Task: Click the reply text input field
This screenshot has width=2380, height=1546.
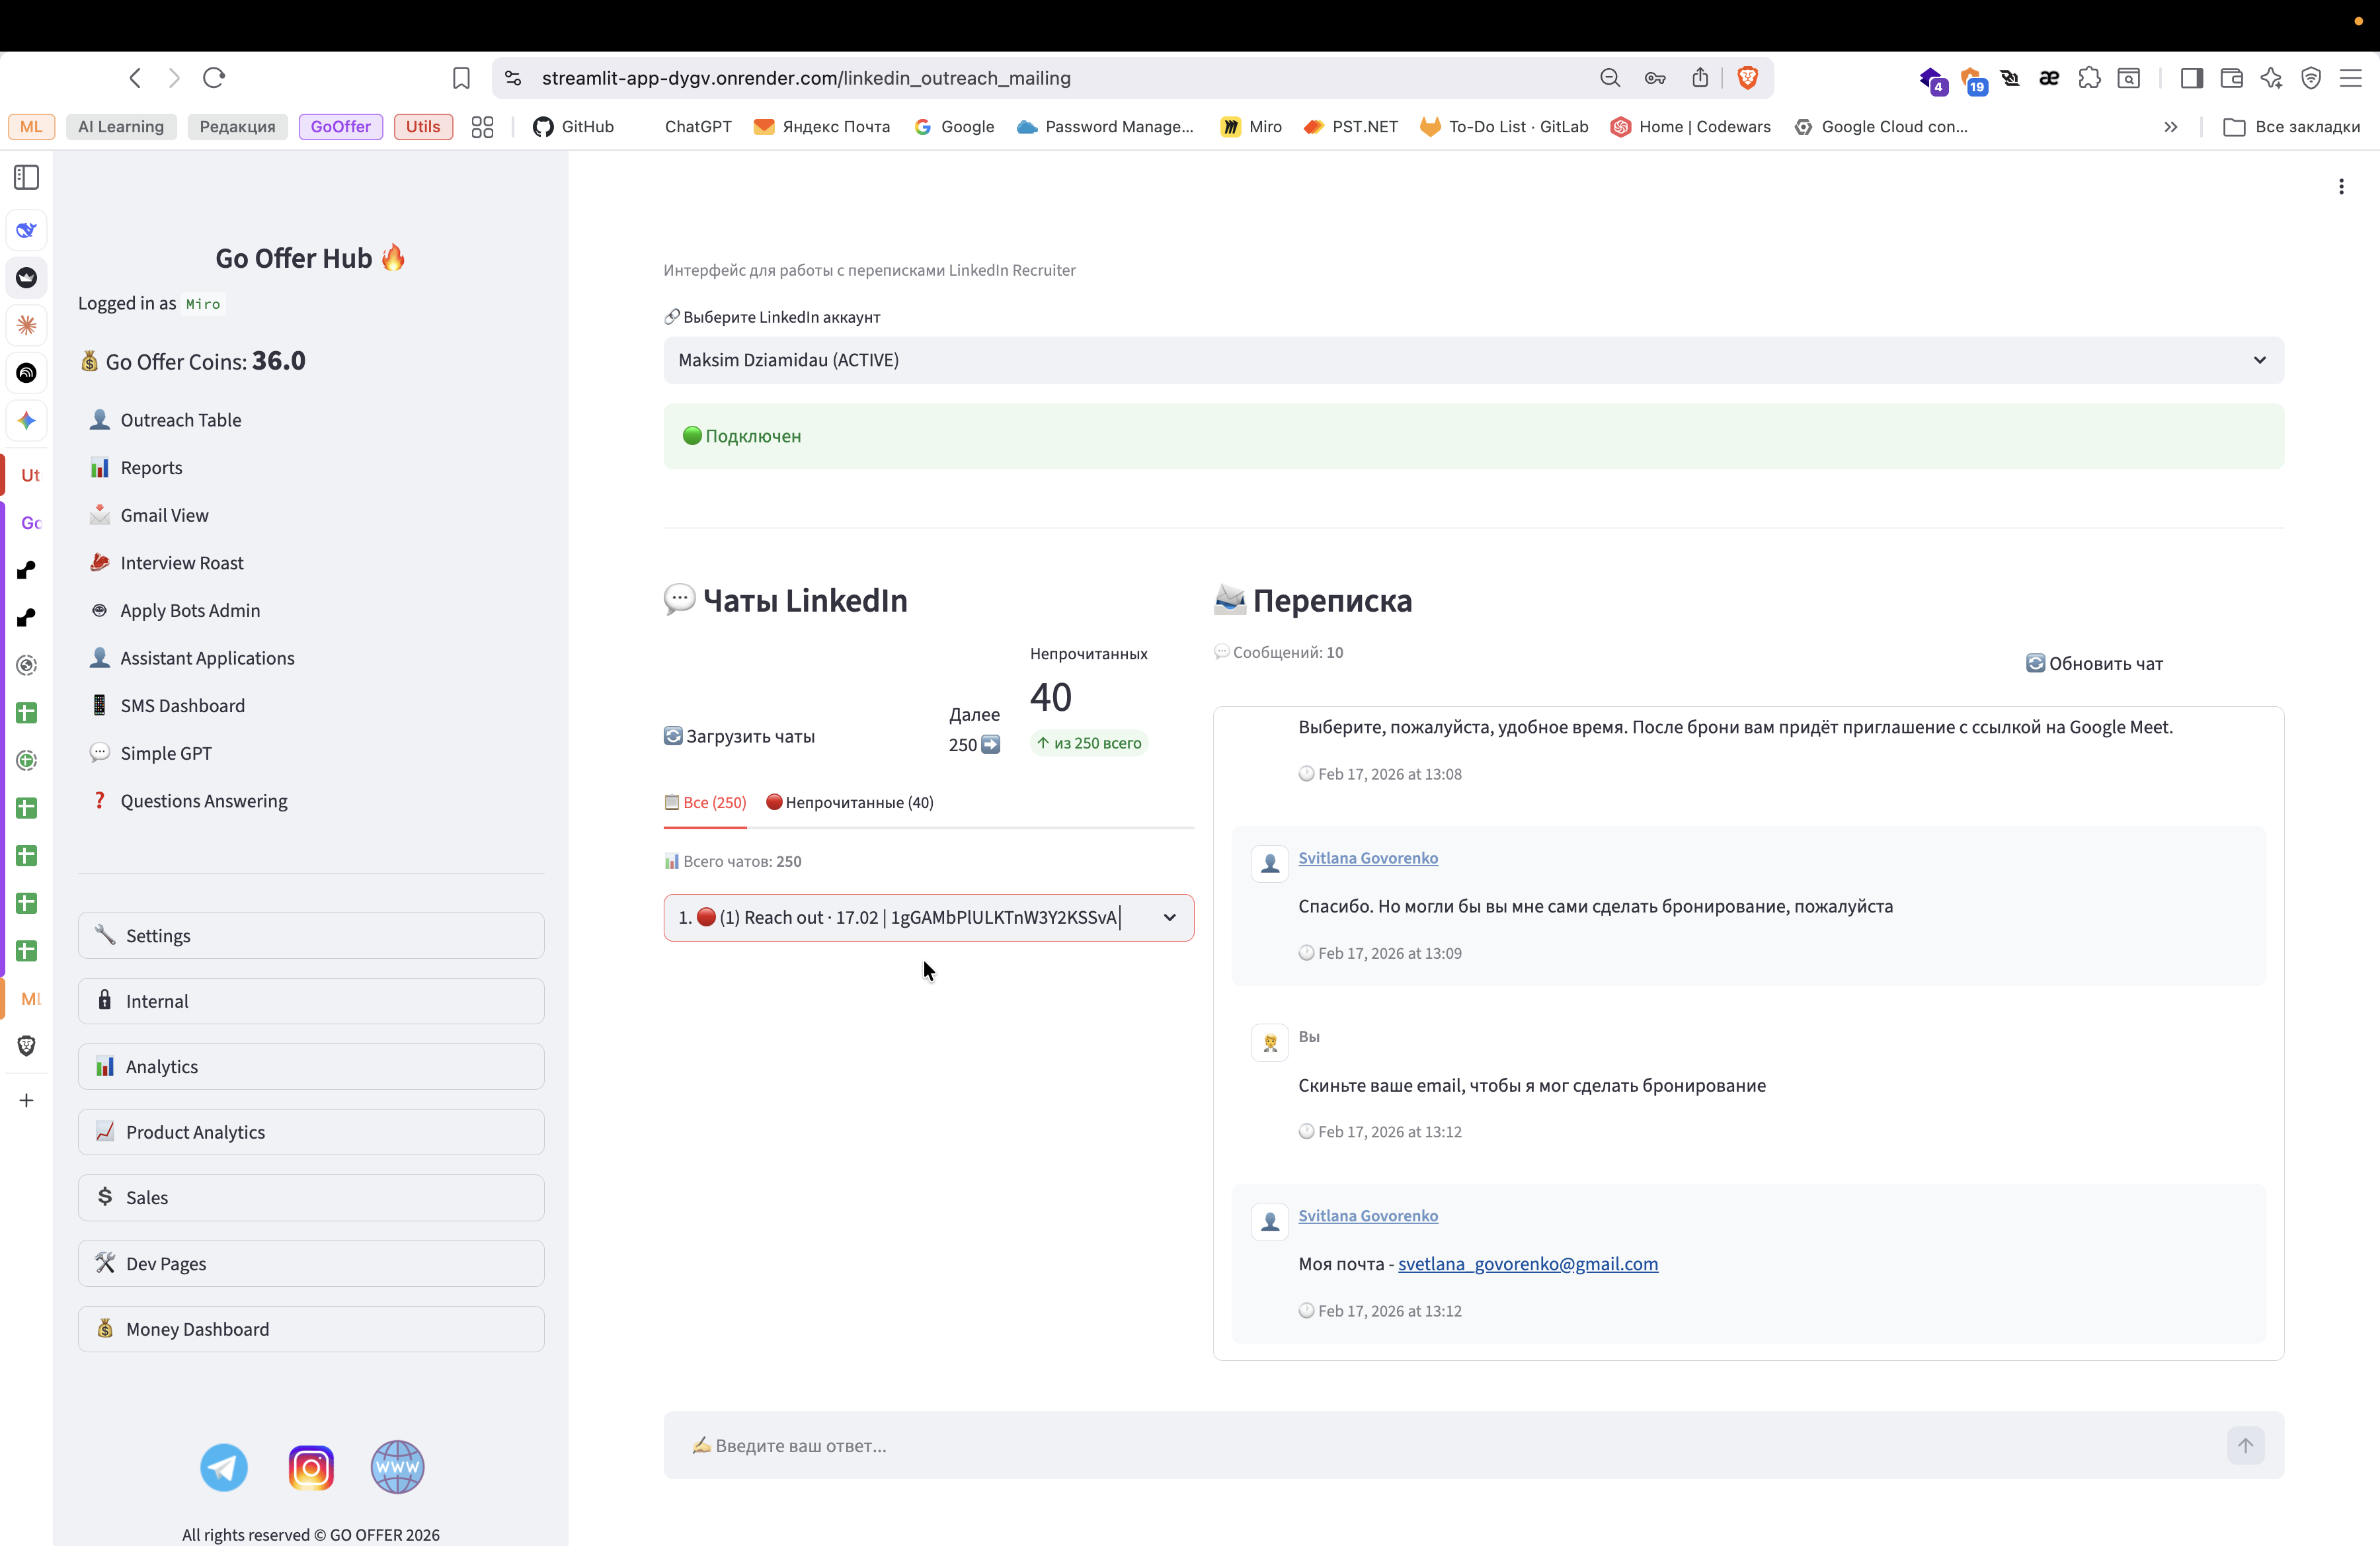Action: [1440, 1445]
